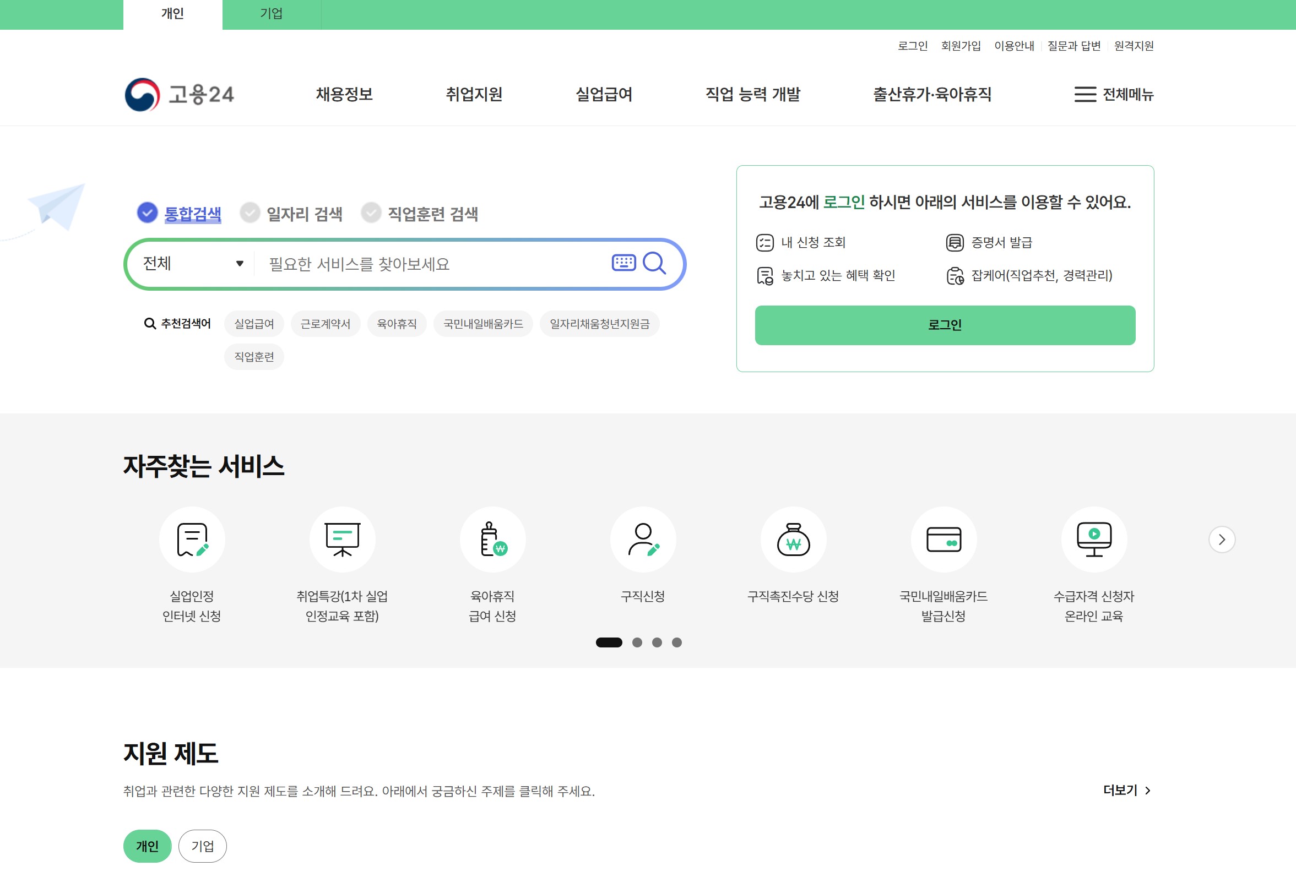Open 실업인정 인터넷 신청 service icon
This screenshot has width=1296, height=877.
click(x=192, y=539)
